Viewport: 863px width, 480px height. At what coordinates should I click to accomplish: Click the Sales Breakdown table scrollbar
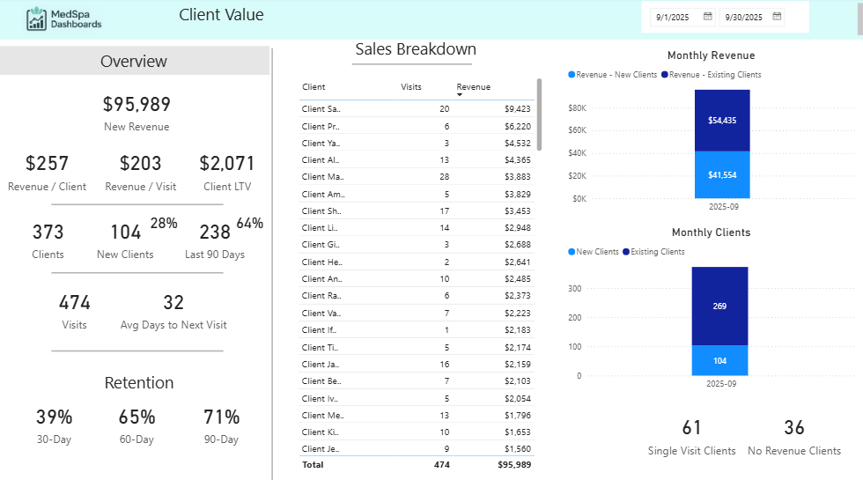pyautogui.click(x=539, y=114)
